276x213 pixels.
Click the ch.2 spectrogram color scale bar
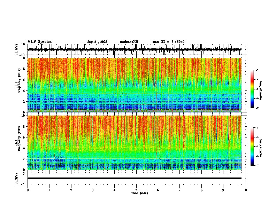252,147
